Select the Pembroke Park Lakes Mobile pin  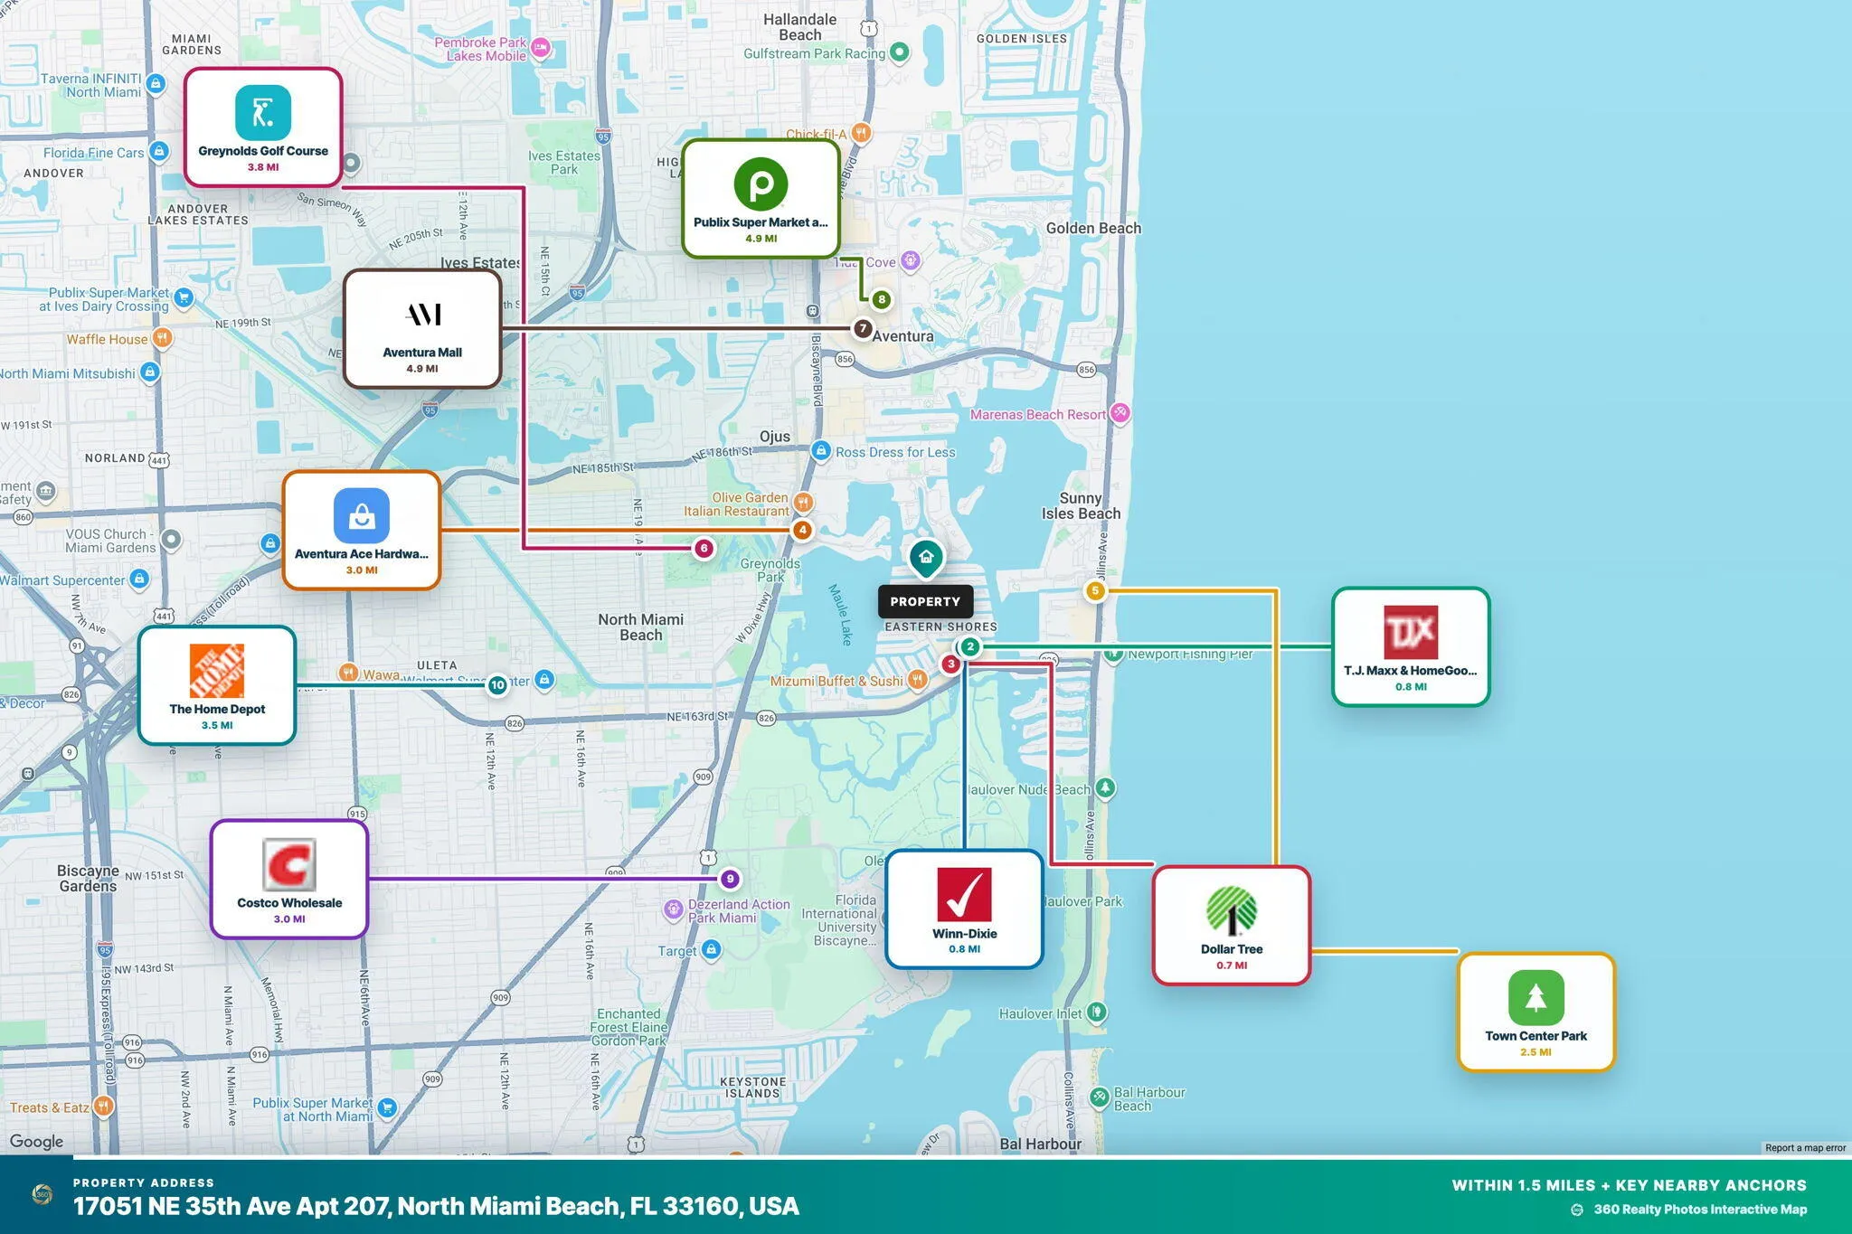click(541, 48)
